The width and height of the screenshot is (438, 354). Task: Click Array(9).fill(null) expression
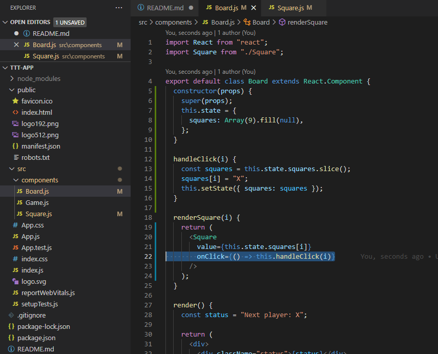pos(262,120)
